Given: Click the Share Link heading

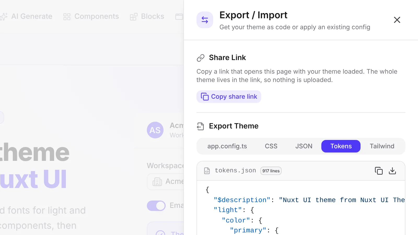Looking at the screenshot, I should (x=227, y=58).
